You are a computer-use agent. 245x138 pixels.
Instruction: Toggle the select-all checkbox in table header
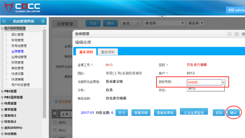pos(54,114)
